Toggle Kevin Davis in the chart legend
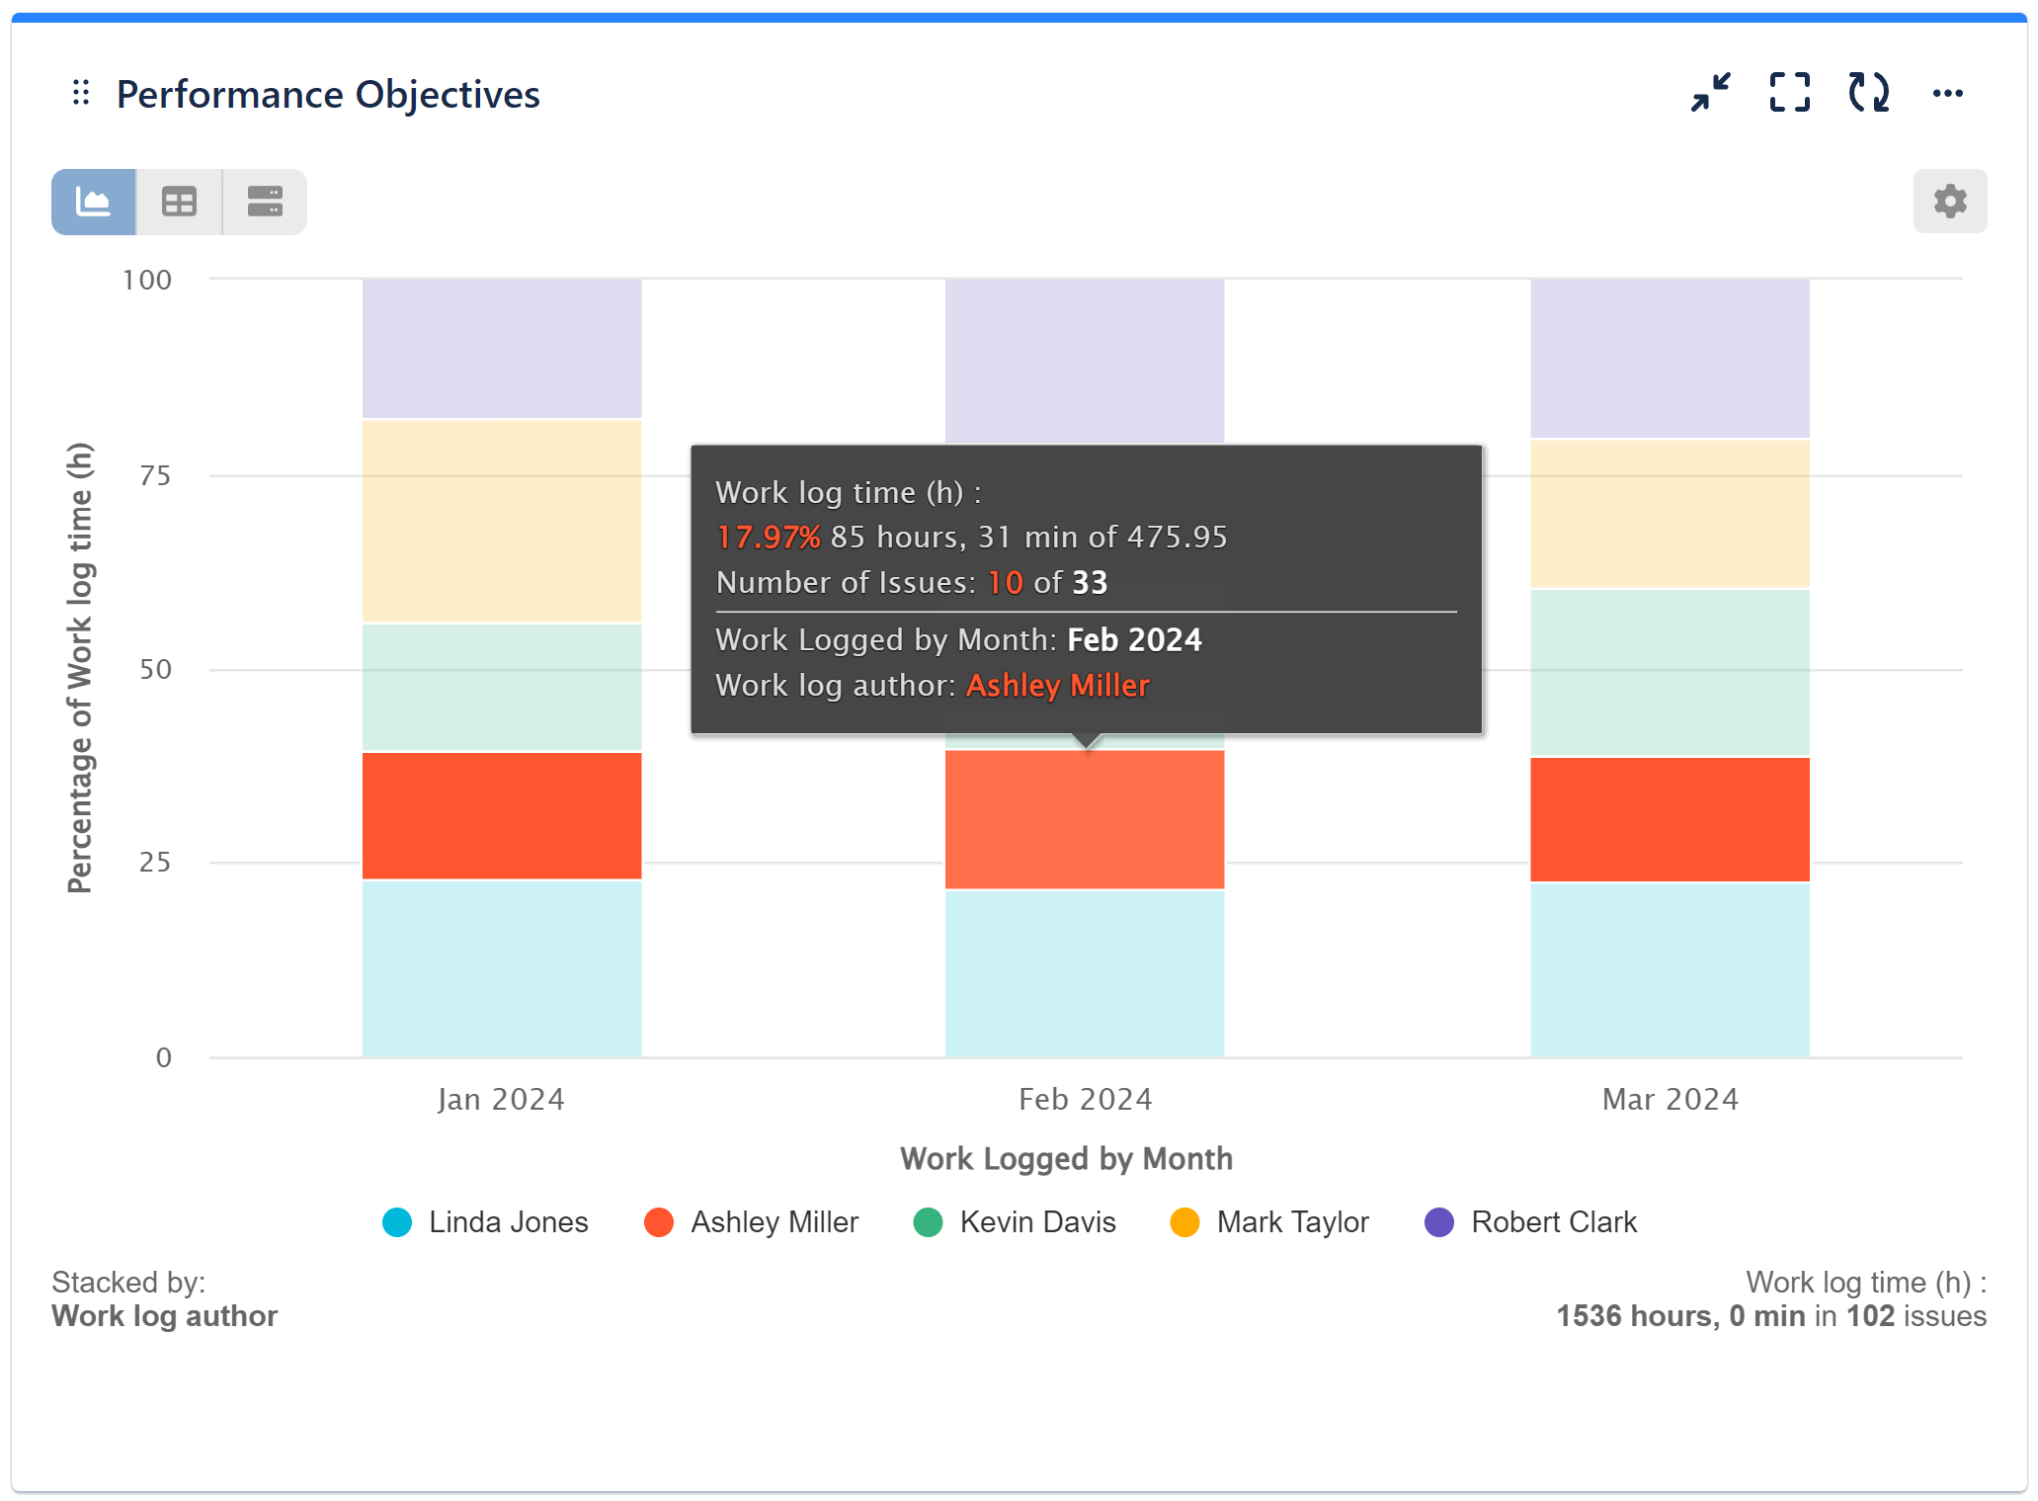 click(x=1015, y=1221)
